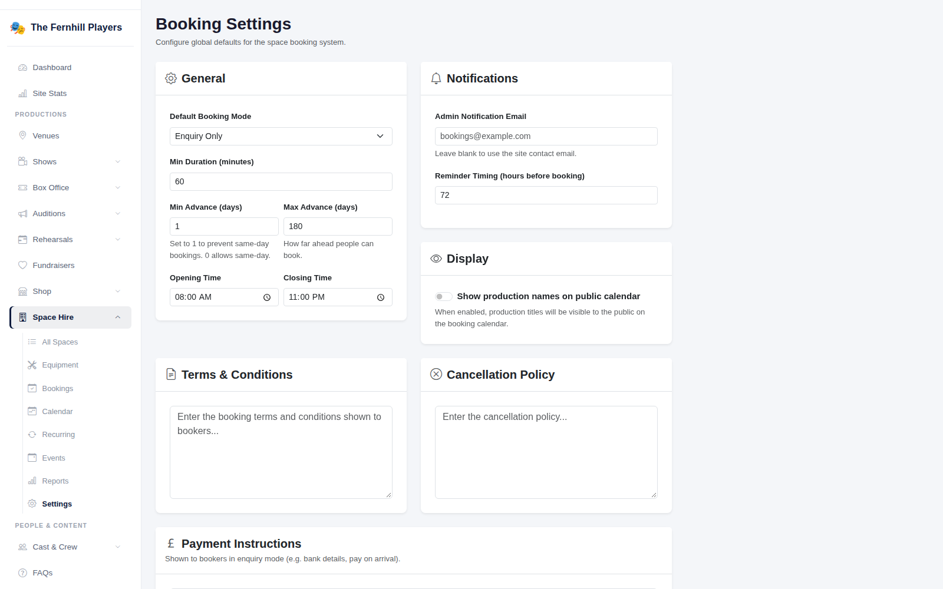Screen dimensions: 943x589
Task: Expand the Shows submenu chevron
Action: [x=118, y=162]
